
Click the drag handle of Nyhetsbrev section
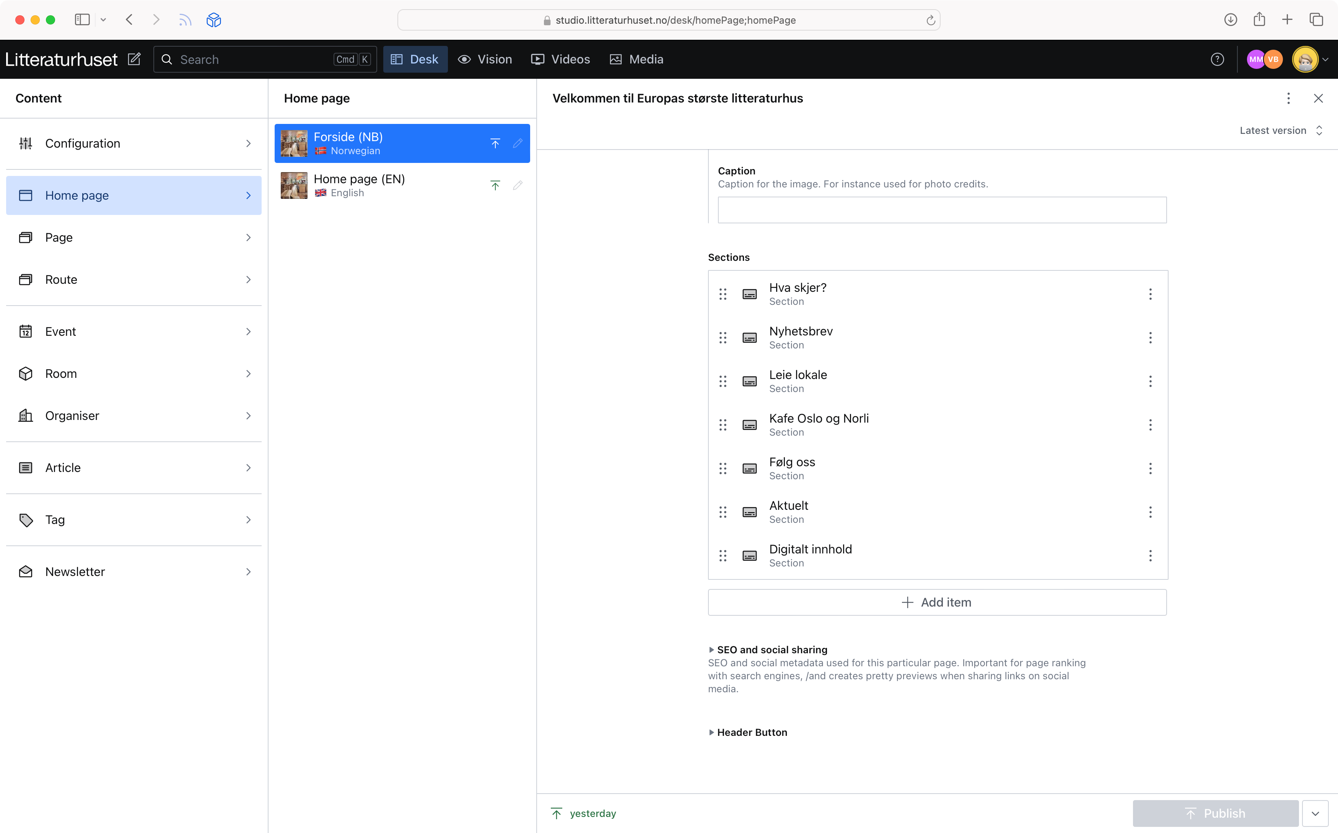pos(723,338)
